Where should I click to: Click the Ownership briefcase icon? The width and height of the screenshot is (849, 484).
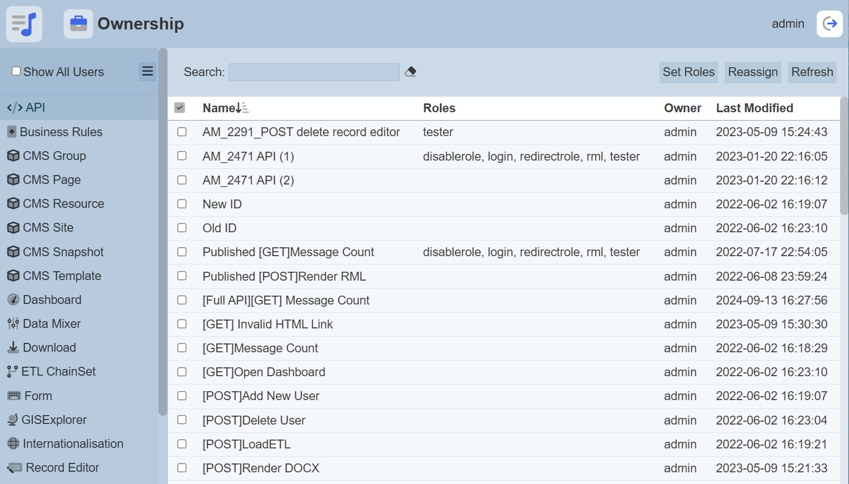tap(78, 24)
